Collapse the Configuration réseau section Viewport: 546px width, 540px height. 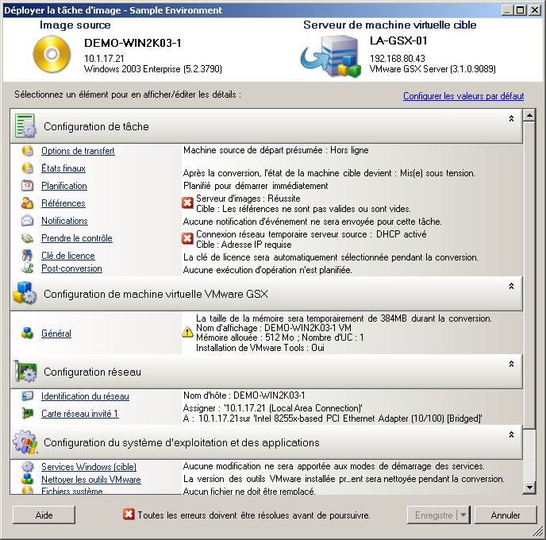511,364
